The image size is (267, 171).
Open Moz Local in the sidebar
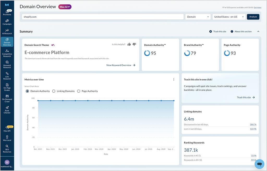pyautogui.click(x=7, y=138)
